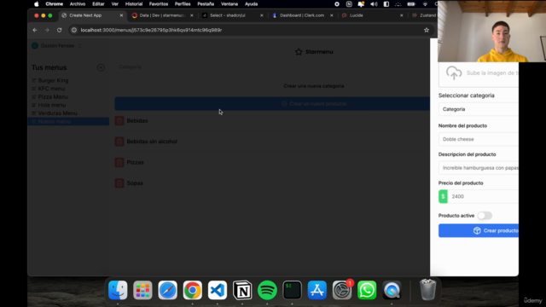Image resolution: width=546 pixels, height=307 pixels.
Task: Click the Chrome address bar URL
Action: [x=152, y=31]
